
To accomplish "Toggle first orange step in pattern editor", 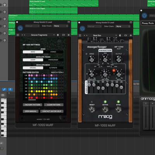I will pos(29,95).
